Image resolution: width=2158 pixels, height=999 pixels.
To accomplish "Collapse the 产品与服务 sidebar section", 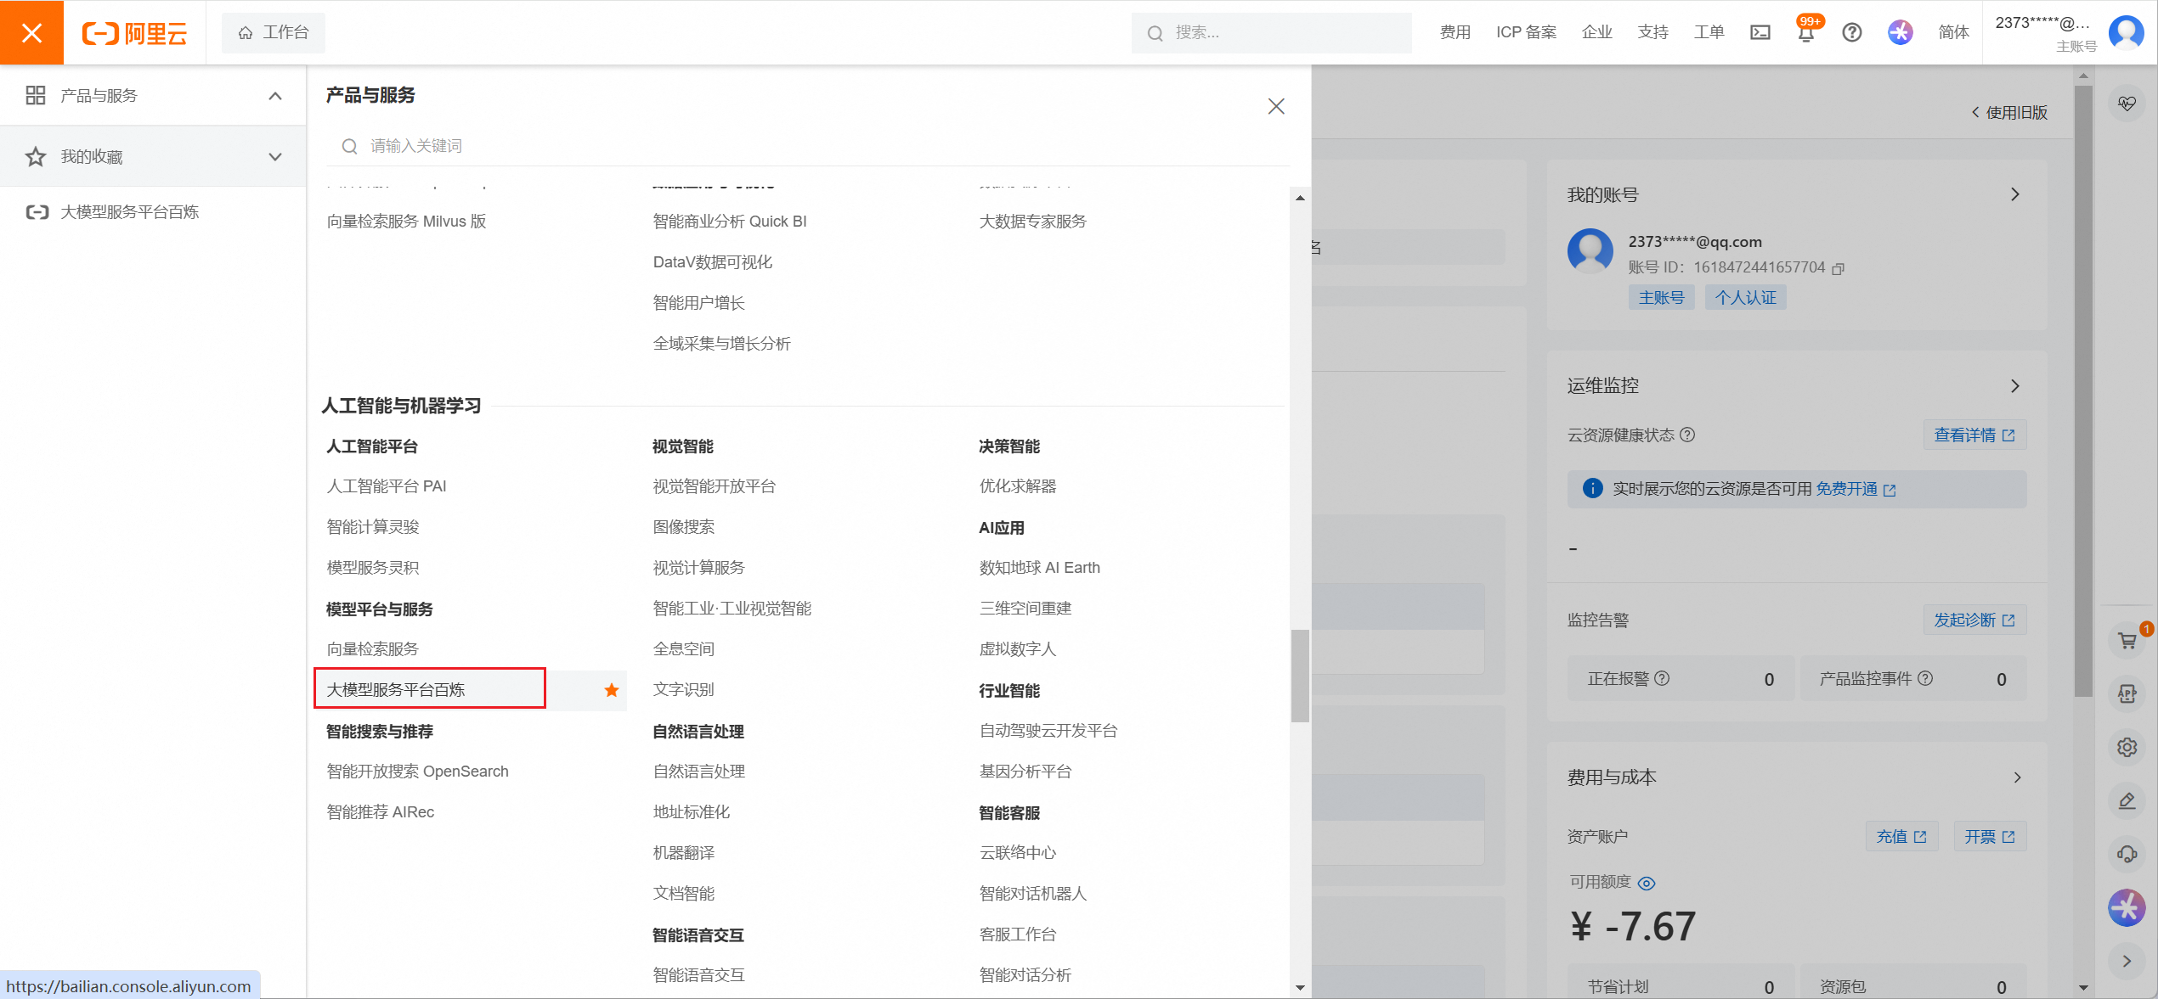I will coord(275,96).
